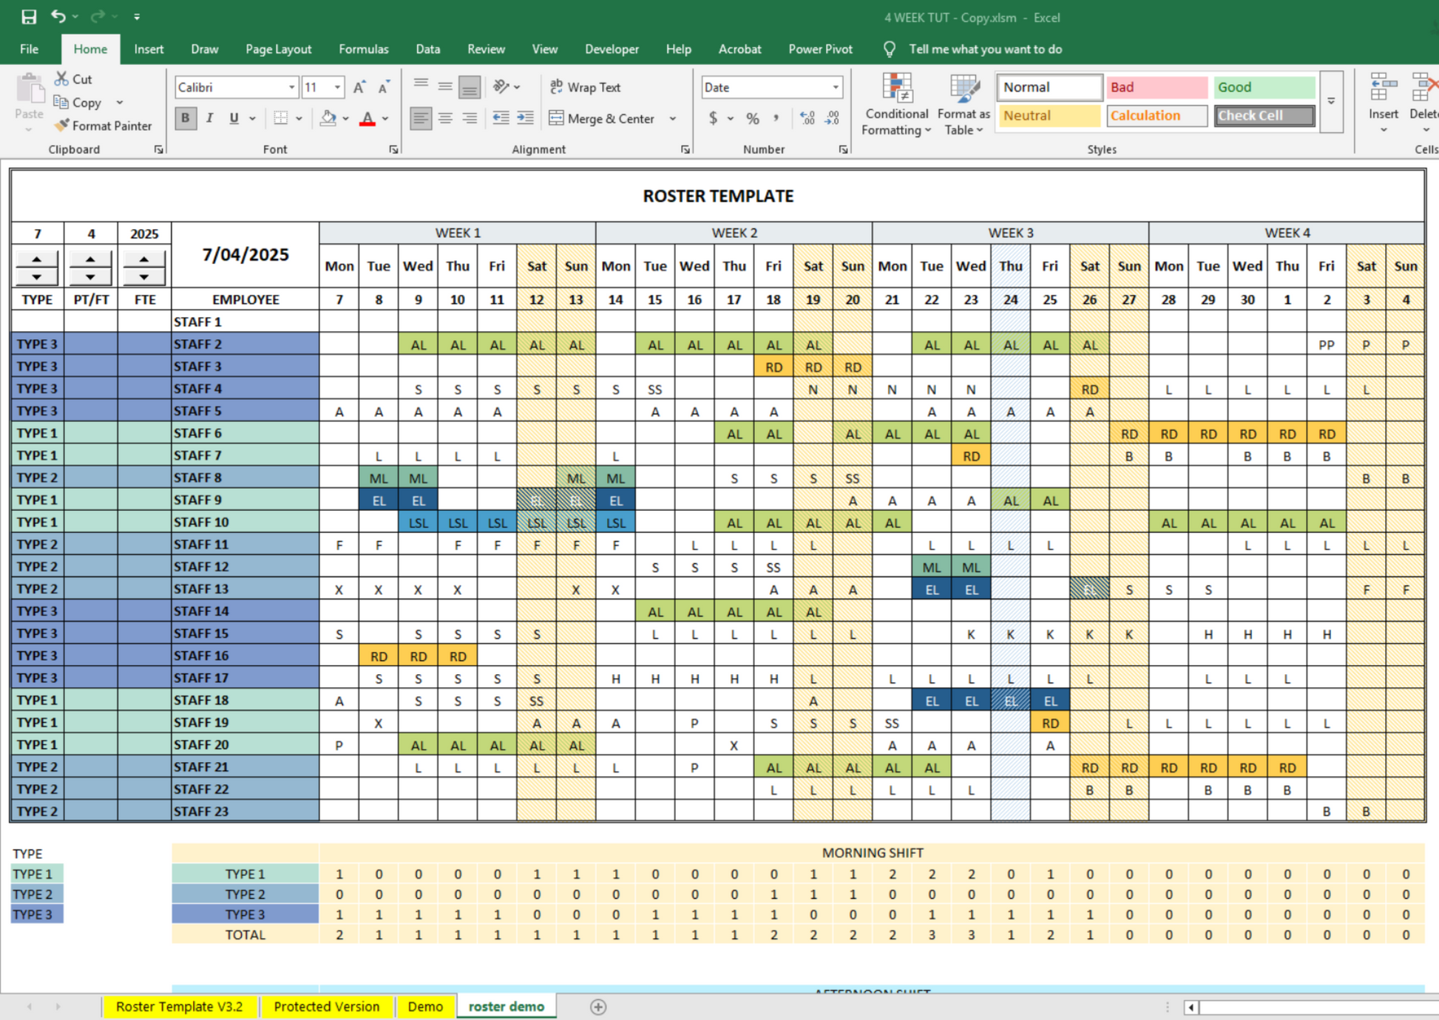Toggle Bold formatting button
Screen dimensions: 1439x1020
click(x=186, y=118)
